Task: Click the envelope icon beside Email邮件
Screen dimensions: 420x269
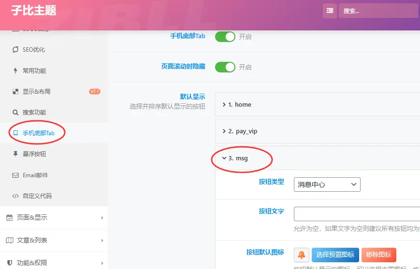Action: point(15,175)
